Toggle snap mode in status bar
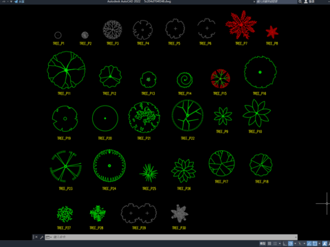The image size is (330, 247). click(x=275, y=244)
